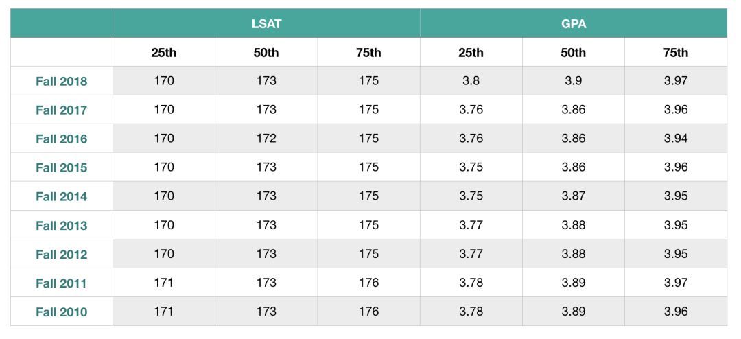Click the LSAT group header
The image size is (741, 339).
pos(266,23)
